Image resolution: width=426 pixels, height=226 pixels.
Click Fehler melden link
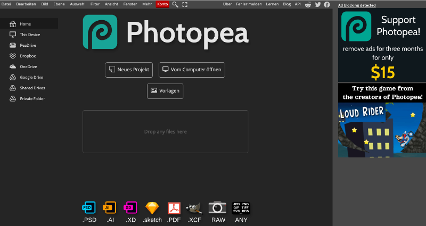[249, 4]
